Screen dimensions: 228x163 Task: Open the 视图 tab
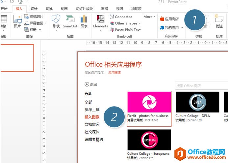119,9
